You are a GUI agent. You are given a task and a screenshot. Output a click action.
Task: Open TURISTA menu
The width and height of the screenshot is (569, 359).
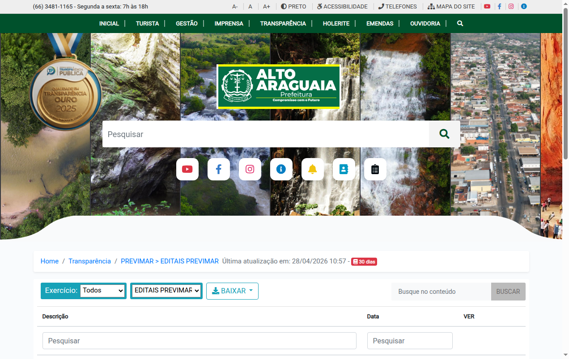pos(148,24)
